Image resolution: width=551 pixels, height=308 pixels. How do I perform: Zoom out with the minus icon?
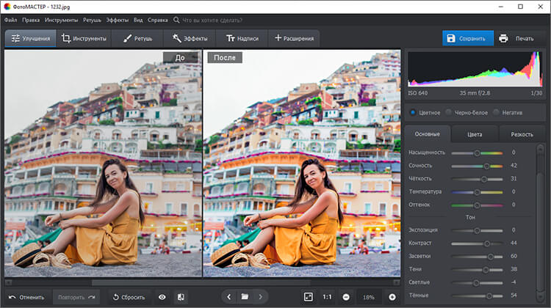[346, 297]
